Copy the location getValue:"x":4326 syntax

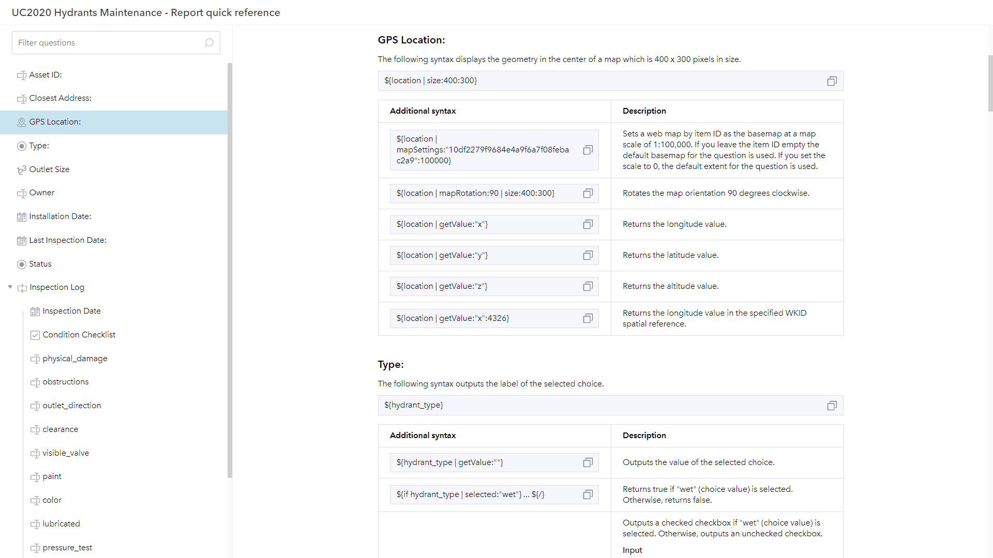[x=588, y=318]
